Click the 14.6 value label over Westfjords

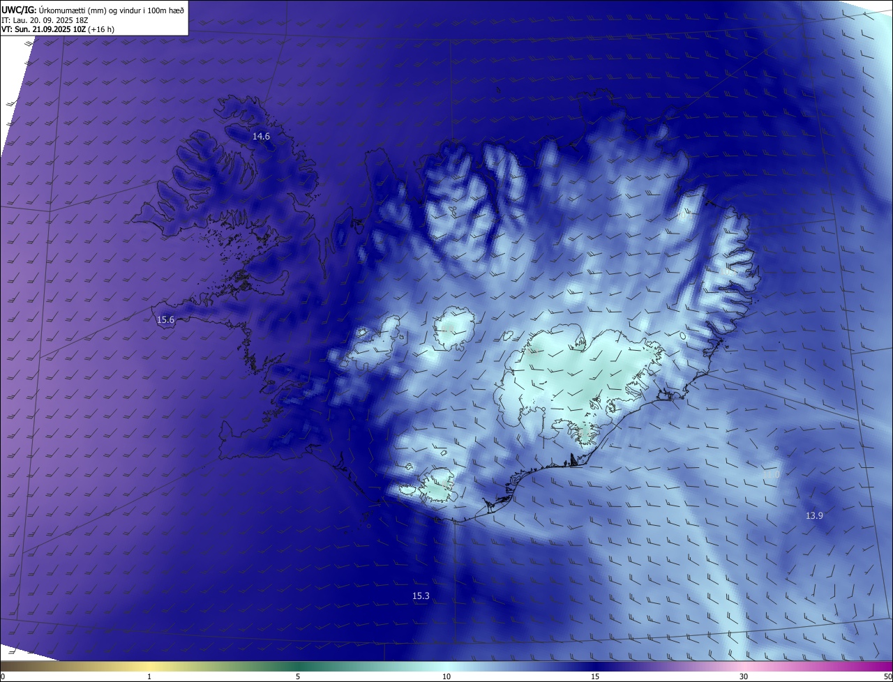[x=261, y=137]
